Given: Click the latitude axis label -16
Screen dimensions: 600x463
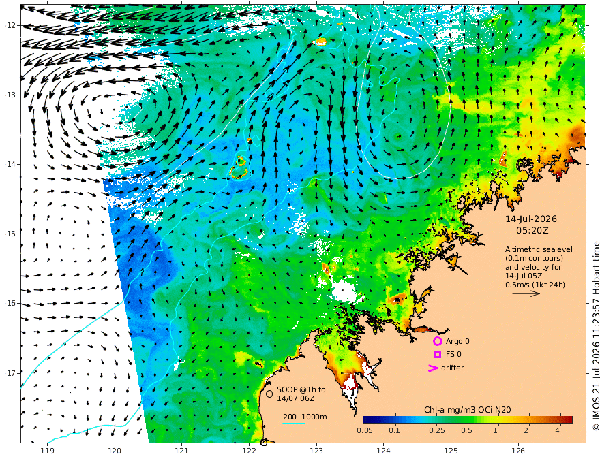Looking at the screenshot, I should tap(10, 303).
